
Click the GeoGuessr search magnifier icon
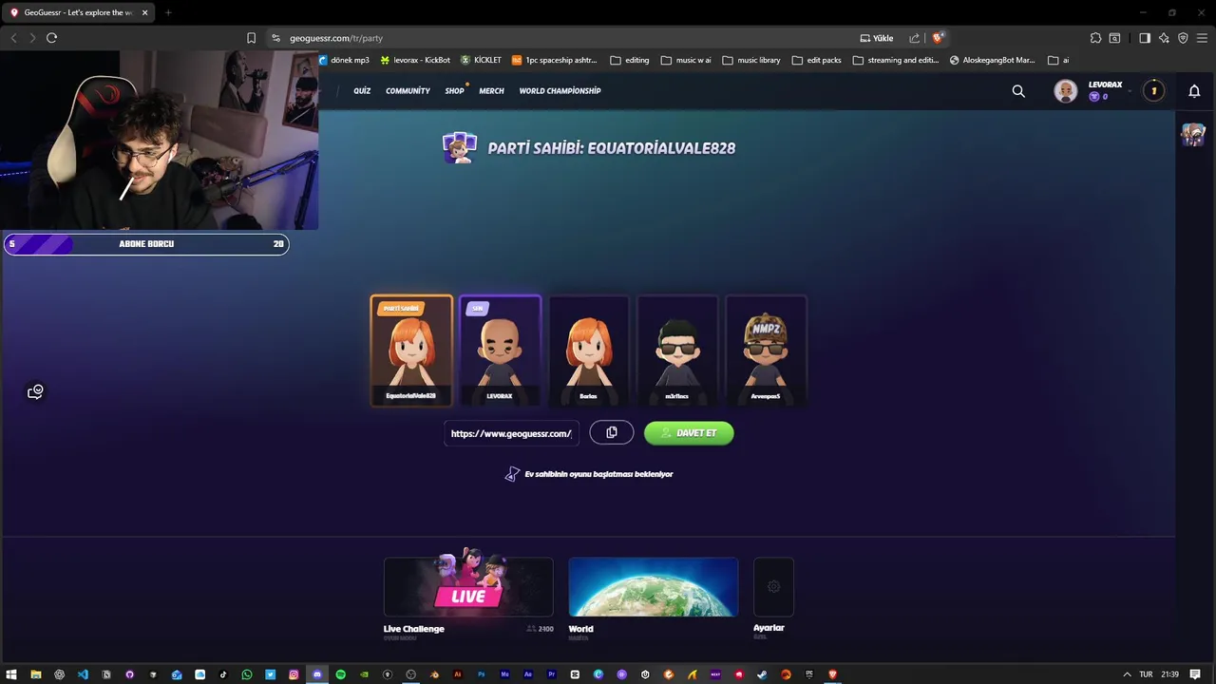(1018, 91)
